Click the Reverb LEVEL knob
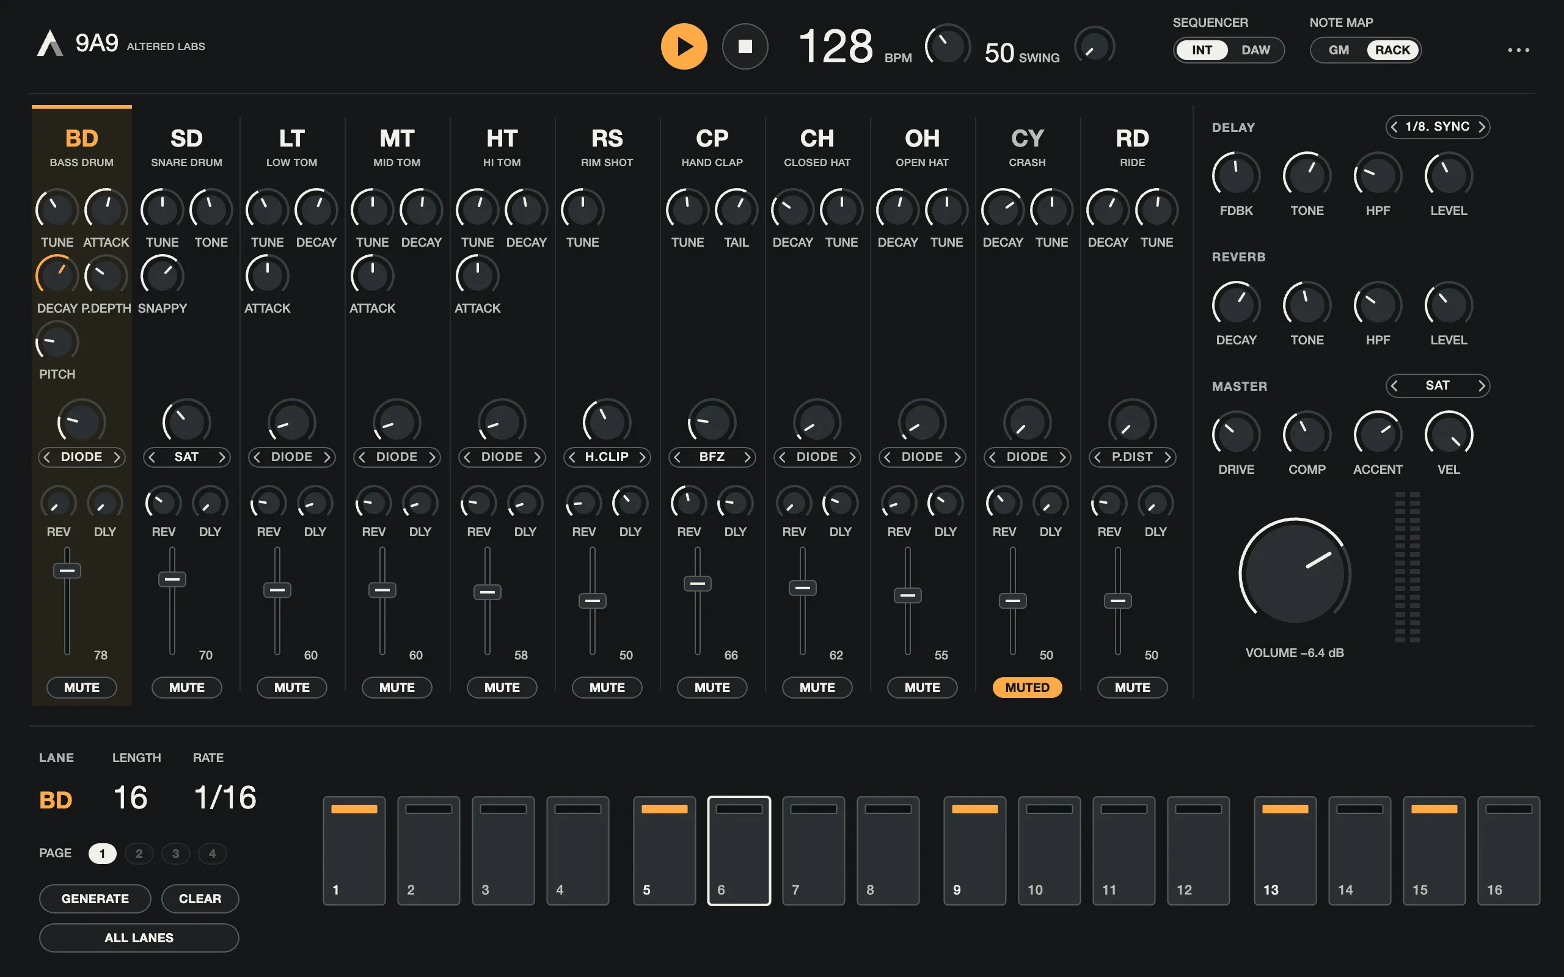Screen dimensions: 1564x977 pyautogui.click(x=1449, y=305)
